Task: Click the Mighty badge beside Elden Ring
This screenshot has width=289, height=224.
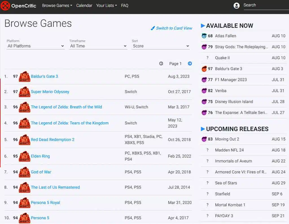Action: coord(25,156)
